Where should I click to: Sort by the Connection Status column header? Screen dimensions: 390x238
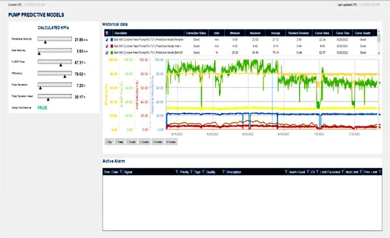coord(196,33)
